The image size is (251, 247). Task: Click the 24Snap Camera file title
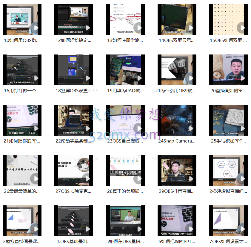click(177, 141)
